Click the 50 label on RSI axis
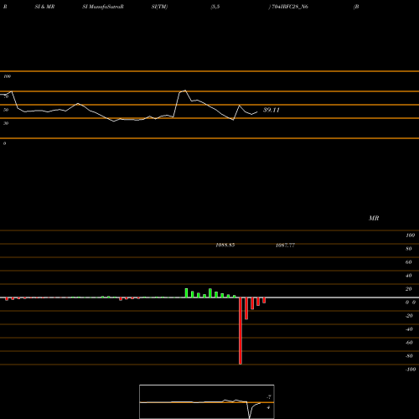Screen dimensions: 419x419 (x=6, y=110)
